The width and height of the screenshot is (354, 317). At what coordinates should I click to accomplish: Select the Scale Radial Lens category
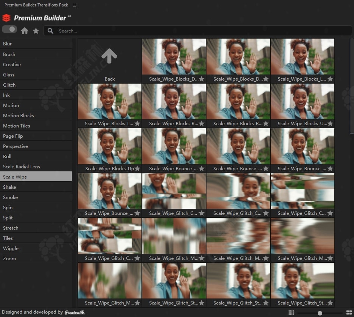pos(22,167)
